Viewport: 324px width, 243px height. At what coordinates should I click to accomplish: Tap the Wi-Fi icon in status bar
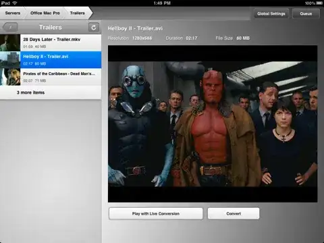[x=15, y=3]
